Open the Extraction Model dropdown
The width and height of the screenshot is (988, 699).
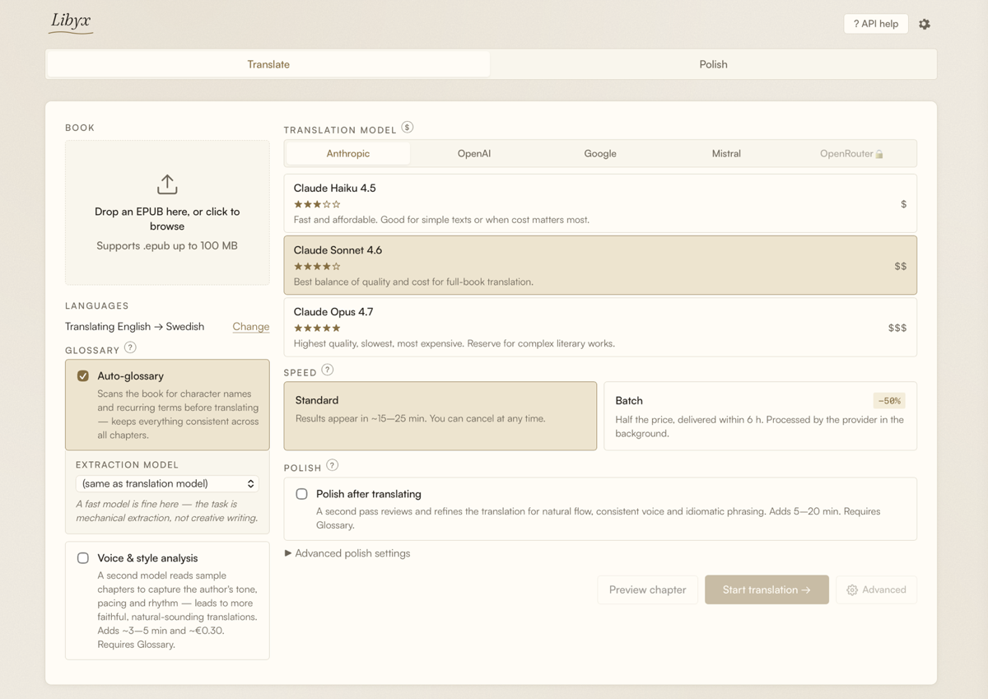coord(167,483)
